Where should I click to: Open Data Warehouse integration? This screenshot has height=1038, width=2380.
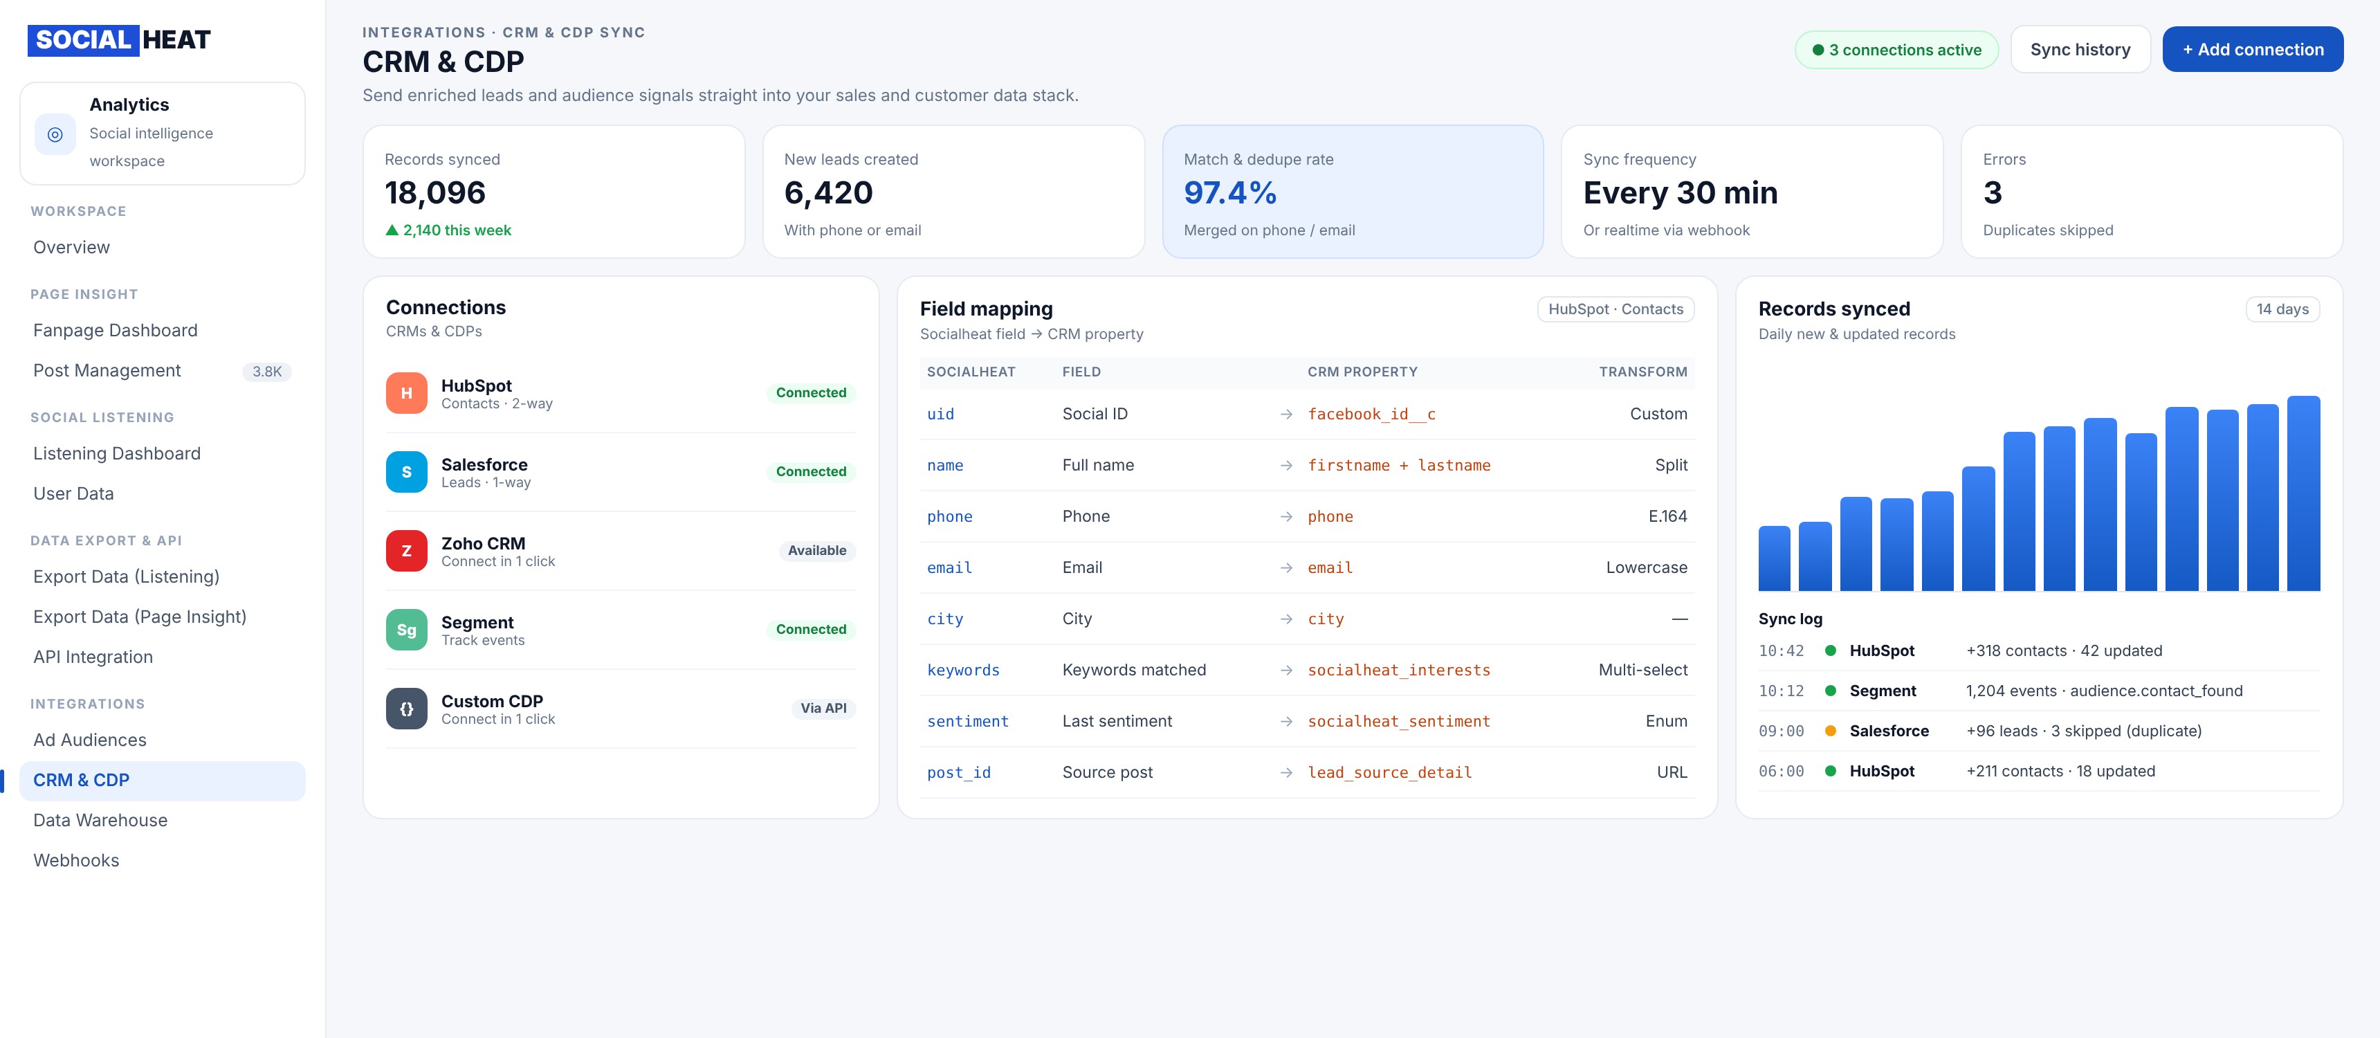[x=163, y=821]
